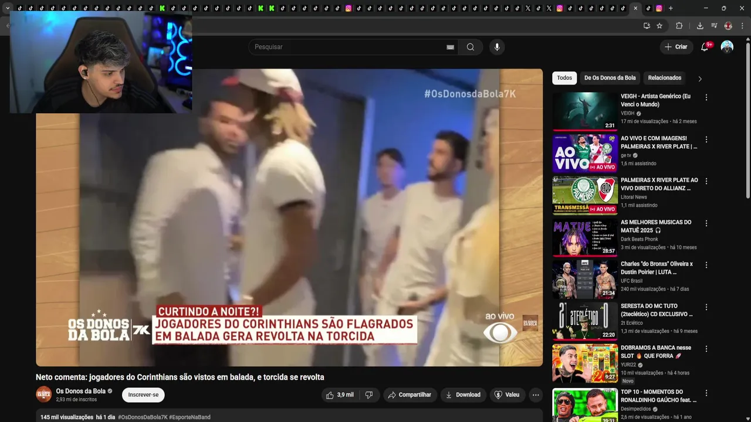
Task: Subscribe with the Inscrever-se button
Action: click(143, 394)
